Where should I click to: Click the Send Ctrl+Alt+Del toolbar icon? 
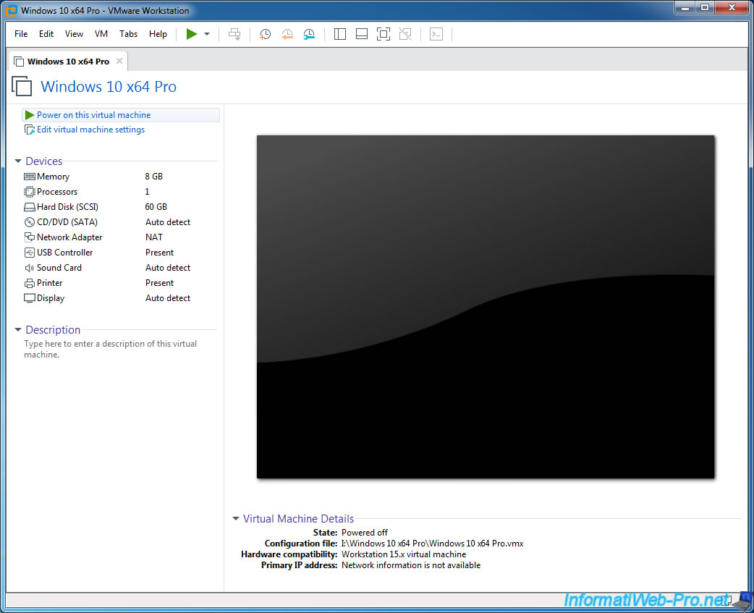click(x=234, y=34)
